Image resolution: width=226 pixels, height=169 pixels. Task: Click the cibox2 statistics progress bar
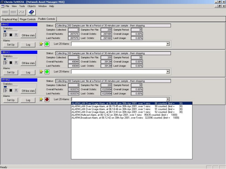tap(11, 31)
